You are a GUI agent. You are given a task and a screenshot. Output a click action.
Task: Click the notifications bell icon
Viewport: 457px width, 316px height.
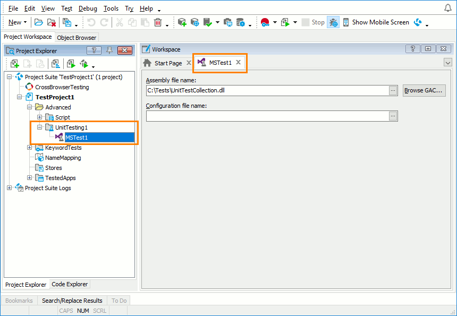[x=447, y=8]
